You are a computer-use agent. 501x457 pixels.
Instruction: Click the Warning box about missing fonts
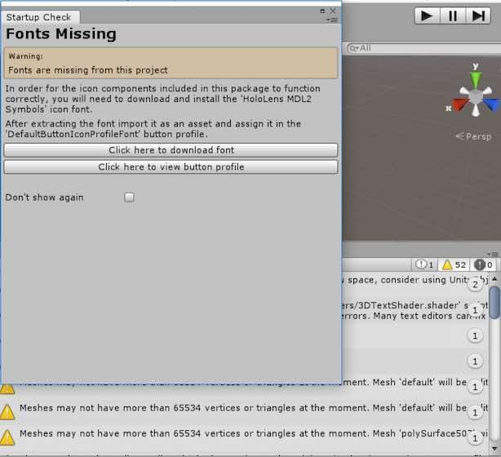pyautogui.click(x=171, y=63)
